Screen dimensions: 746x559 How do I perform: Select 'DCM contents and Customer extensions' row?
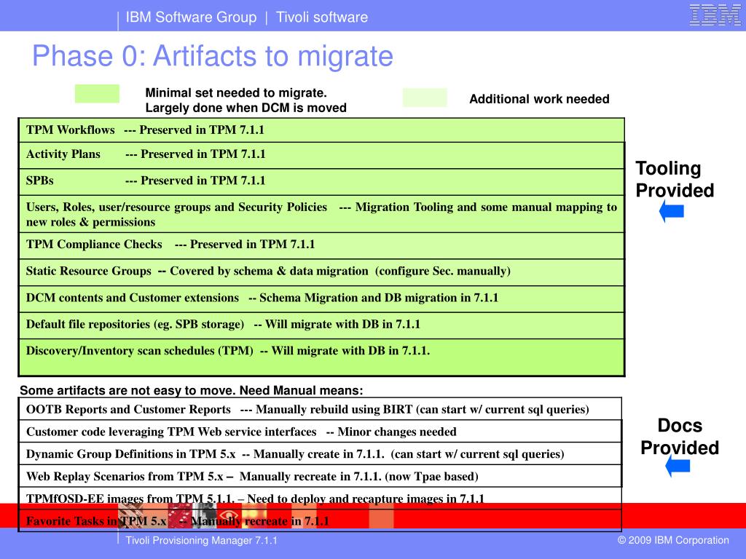tap(321, 298)
